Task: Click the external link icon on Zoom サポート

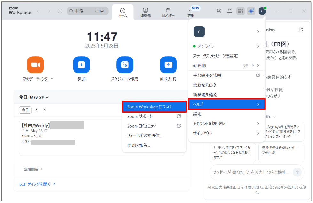Action: (x=179, y=116)
